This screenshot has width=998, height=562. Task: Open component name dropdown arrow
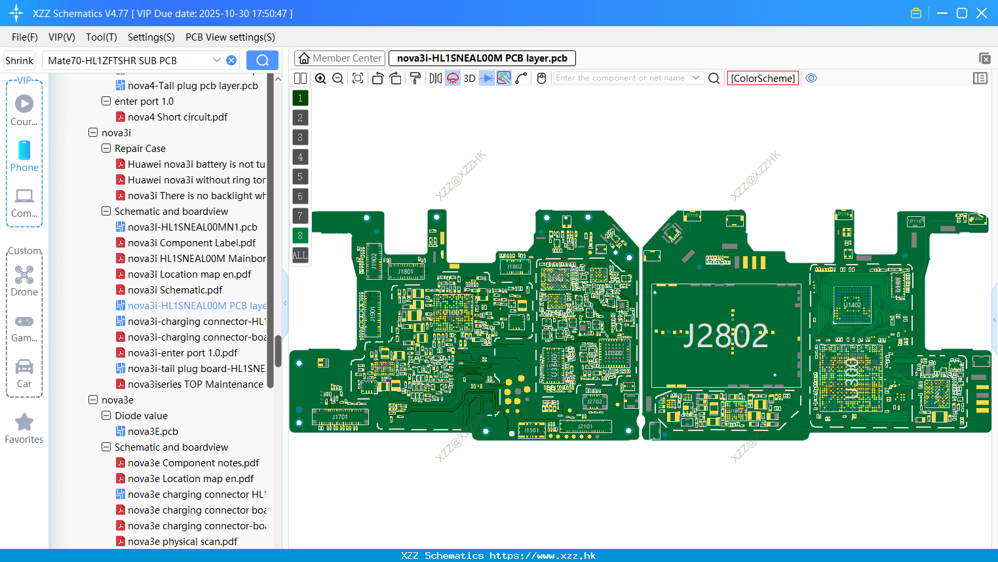click(x=696, y=78)
